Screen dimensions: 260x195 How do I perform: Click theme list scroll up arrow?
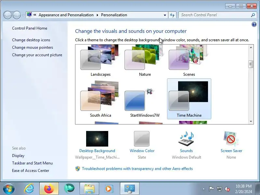click(251, 47)
